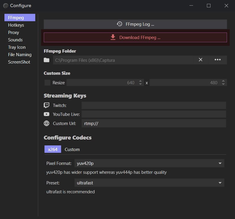Open the Tray Icon settings section
The width and height of the screenshot is (235, 219).
[x=17, y=47]
